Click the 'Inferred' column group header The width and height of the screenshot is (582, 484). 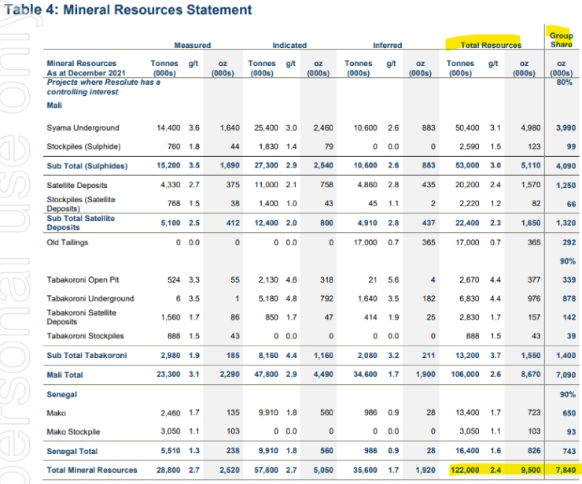[x=386, y=46]
